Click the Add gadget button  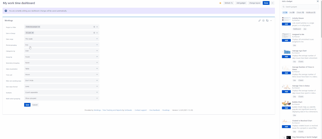click(x=241, y=3)
